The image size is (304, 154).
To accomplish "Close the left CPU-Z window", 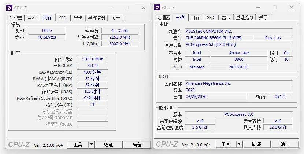I will (x=144, y=8).
